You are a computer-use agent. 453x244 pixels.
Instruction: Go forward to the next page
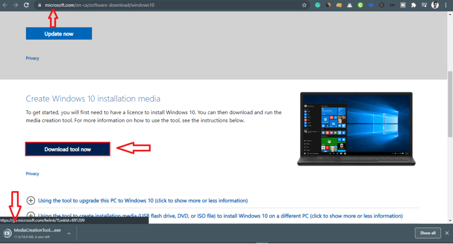(x=15, y=5)
